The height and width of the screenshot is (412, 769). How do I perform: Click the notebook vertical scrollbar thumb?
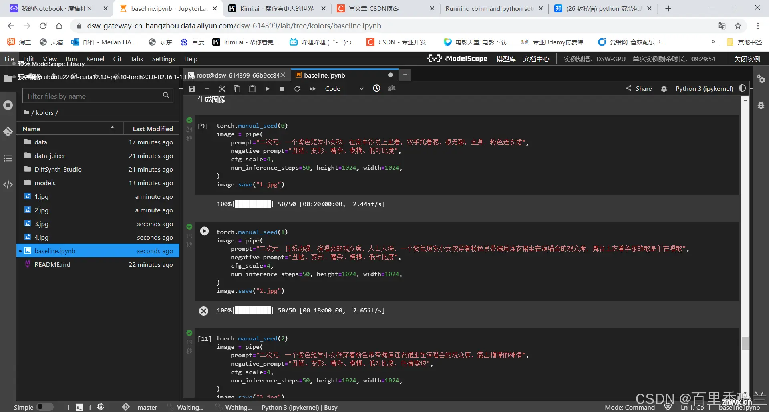[x=745, y=343]
